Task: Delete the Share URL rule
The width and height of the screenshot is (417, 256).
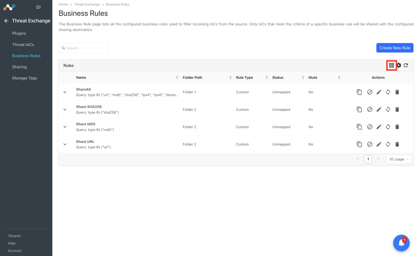Action: click(x=397, y=144)
